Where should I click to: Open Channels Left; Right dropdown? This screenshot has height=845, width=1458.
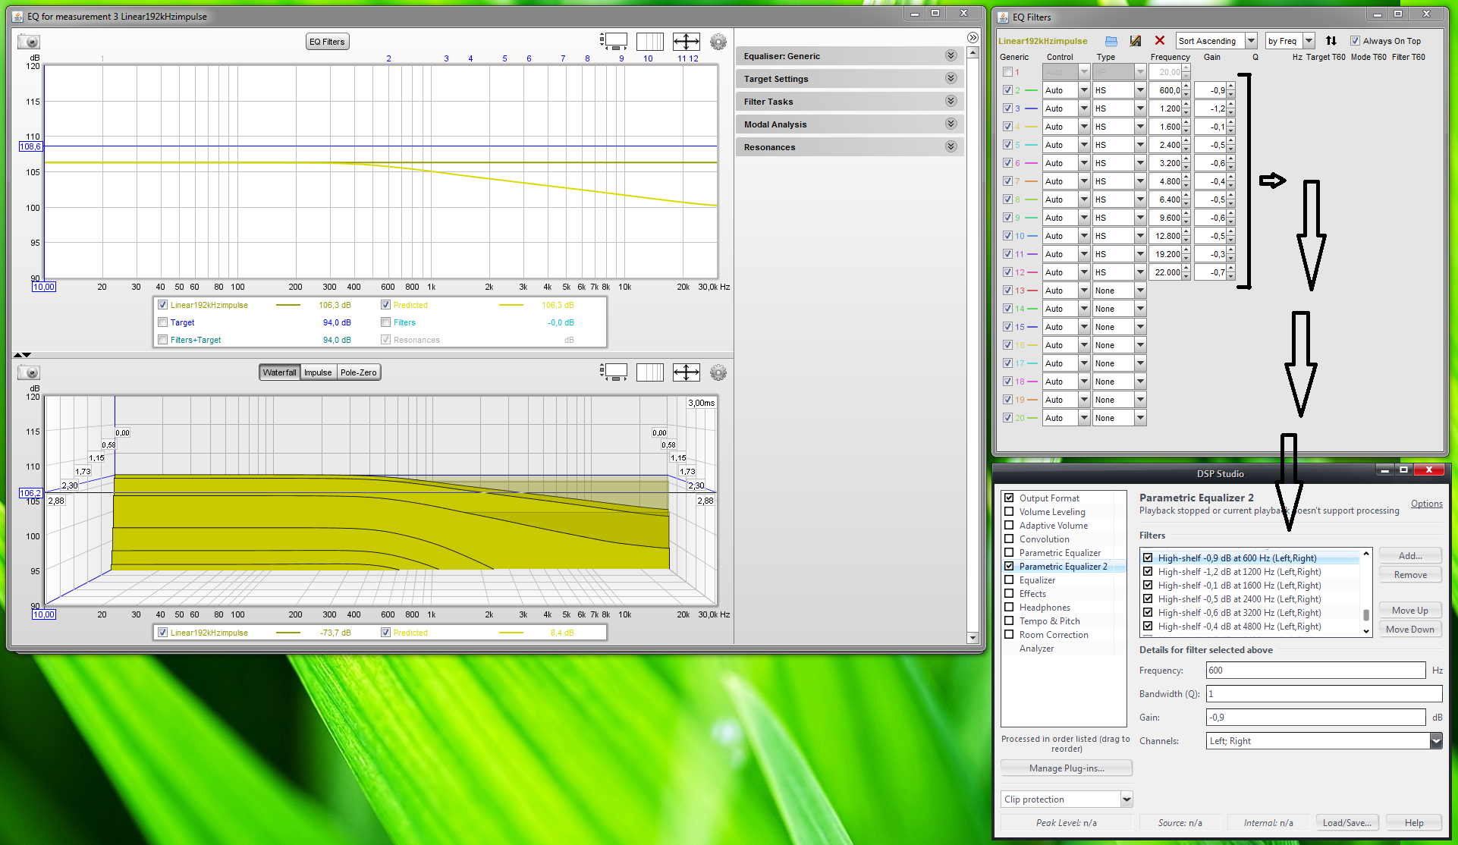pos(1436,741)
